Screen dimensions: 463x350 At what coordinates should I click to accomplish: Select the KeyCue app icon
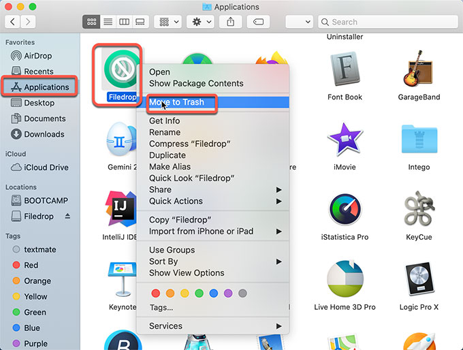coord(419,208)
